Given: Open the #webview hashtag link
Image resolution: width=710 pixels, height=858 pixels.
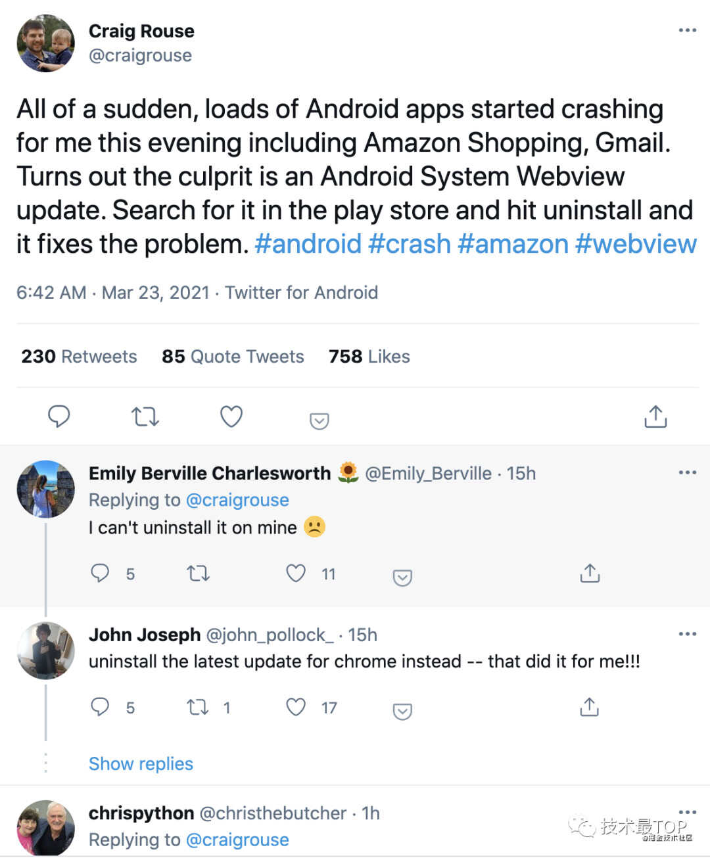Looking at the screenshot, I should 636,244.
